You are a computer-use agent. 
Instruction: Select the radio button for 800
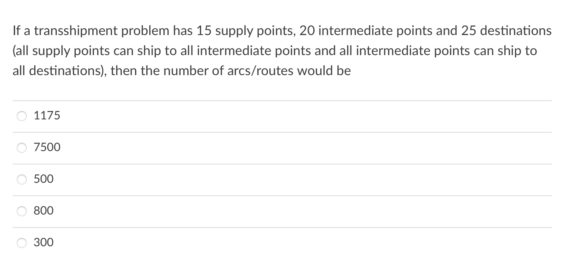tap(22, 211)
